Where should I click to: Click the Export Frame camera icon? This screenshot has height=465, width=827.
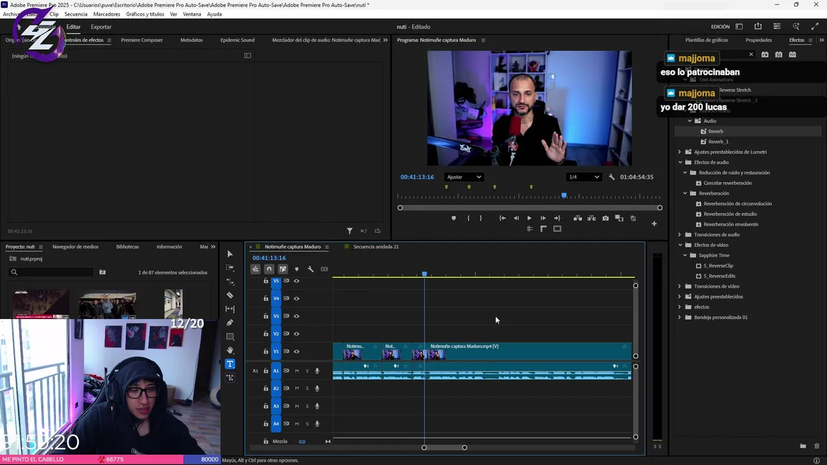(605, 218)
